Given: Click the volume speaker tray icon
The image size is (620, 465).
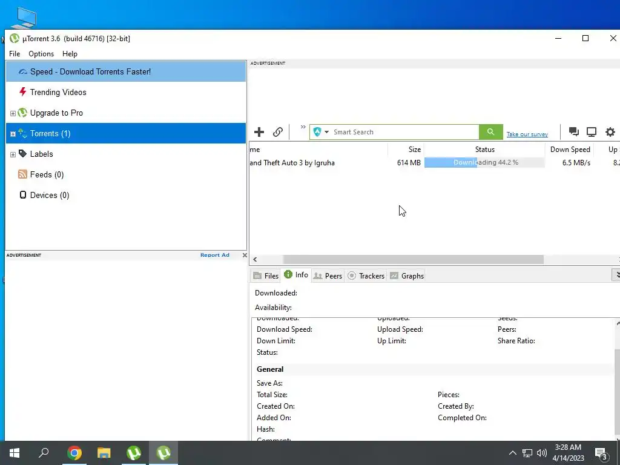Looking at the screenshot, I should tap(542, 453).
